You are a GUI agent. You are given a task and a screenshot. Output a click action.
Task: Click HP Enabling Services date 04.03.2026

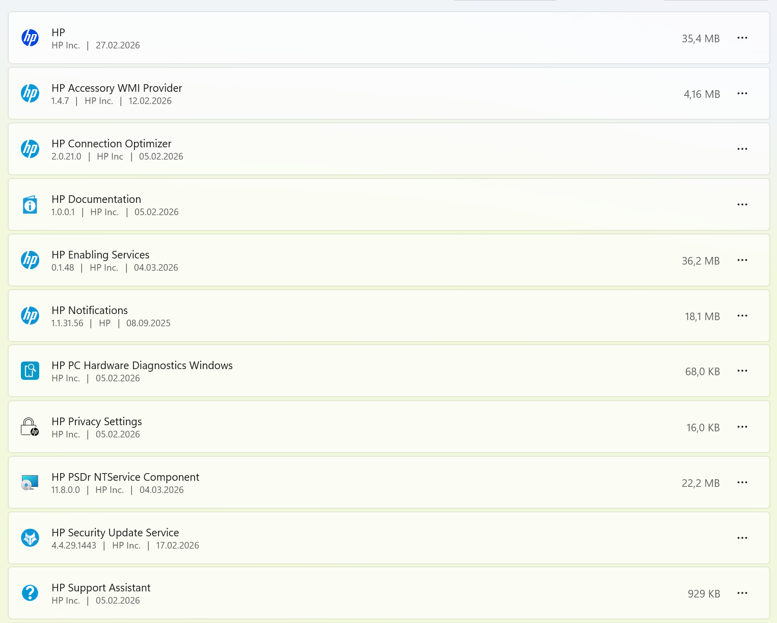pos(156,268)
